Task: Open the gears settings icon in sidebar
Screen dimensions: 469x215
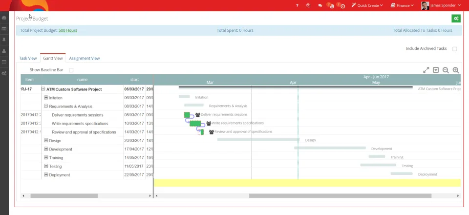Action: coord(4,73)
